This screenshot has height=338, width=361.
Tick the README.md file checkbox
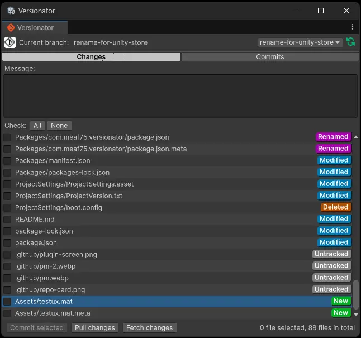tap(8, 220)
